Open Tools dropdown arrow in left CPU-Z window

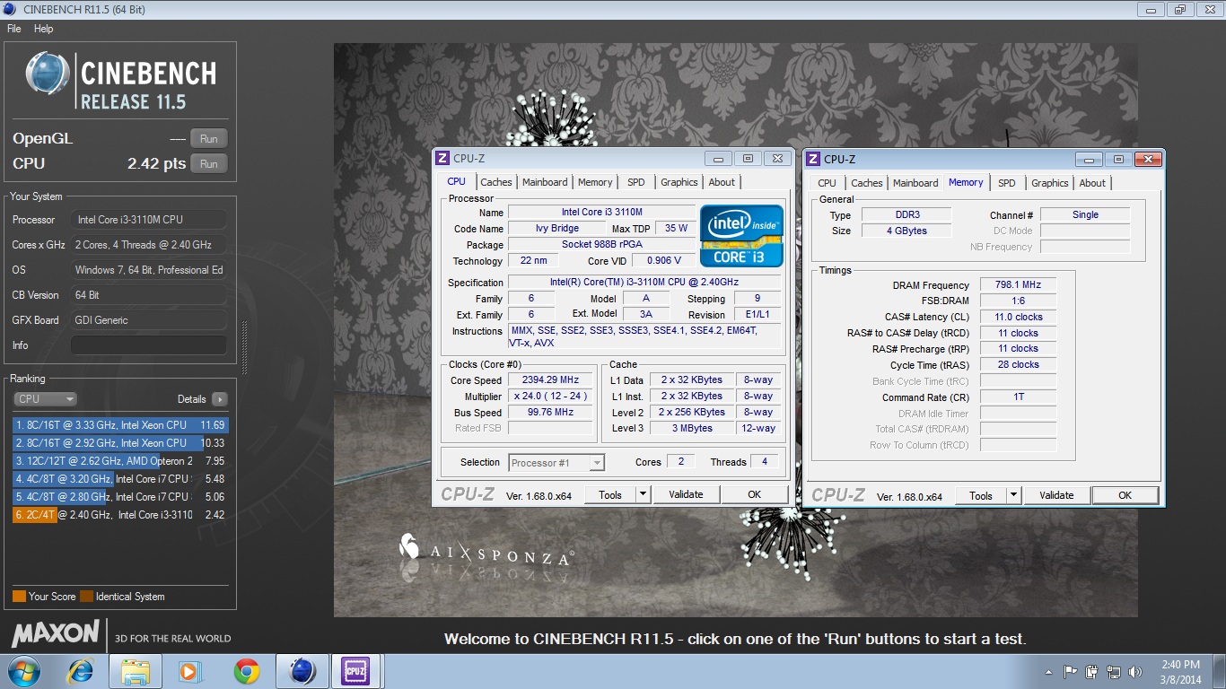643,494
